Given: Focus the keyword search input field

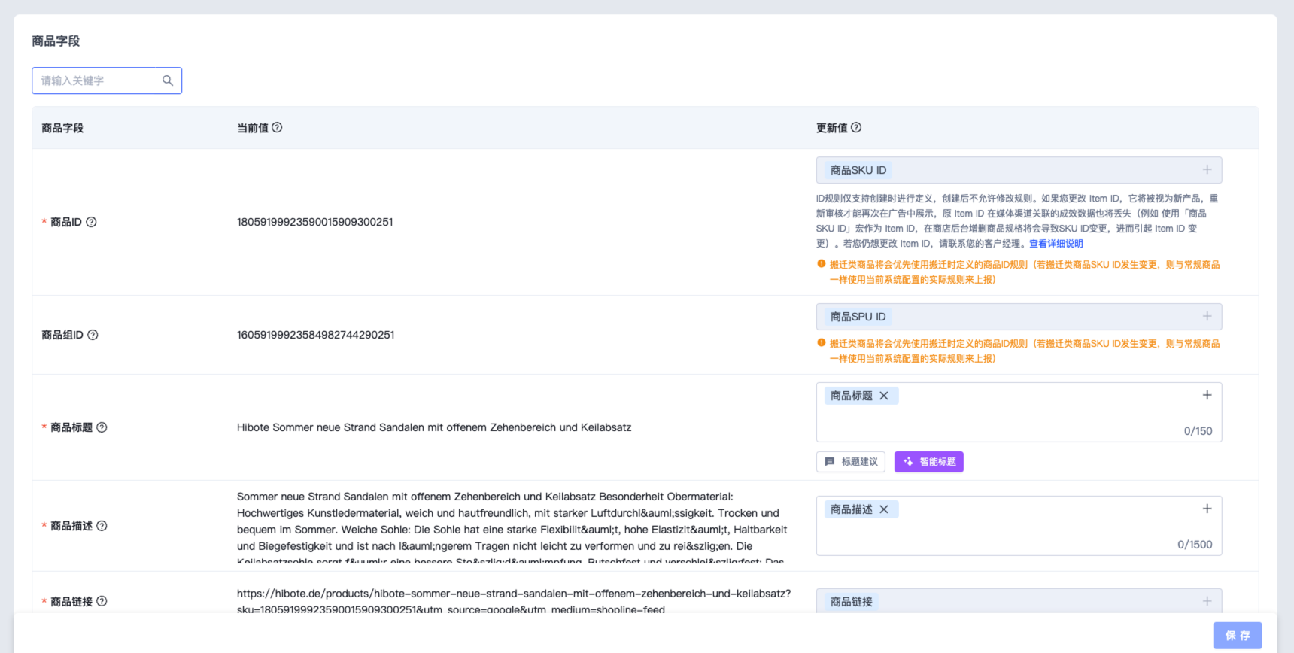Looking at the screenshot, I should [x=107, y=80].
